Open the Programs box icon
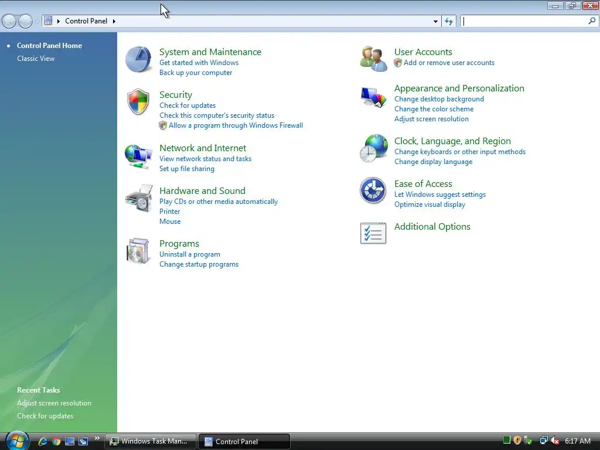The height and width of the screenshot is (450, 600). [x=138, y=251]
